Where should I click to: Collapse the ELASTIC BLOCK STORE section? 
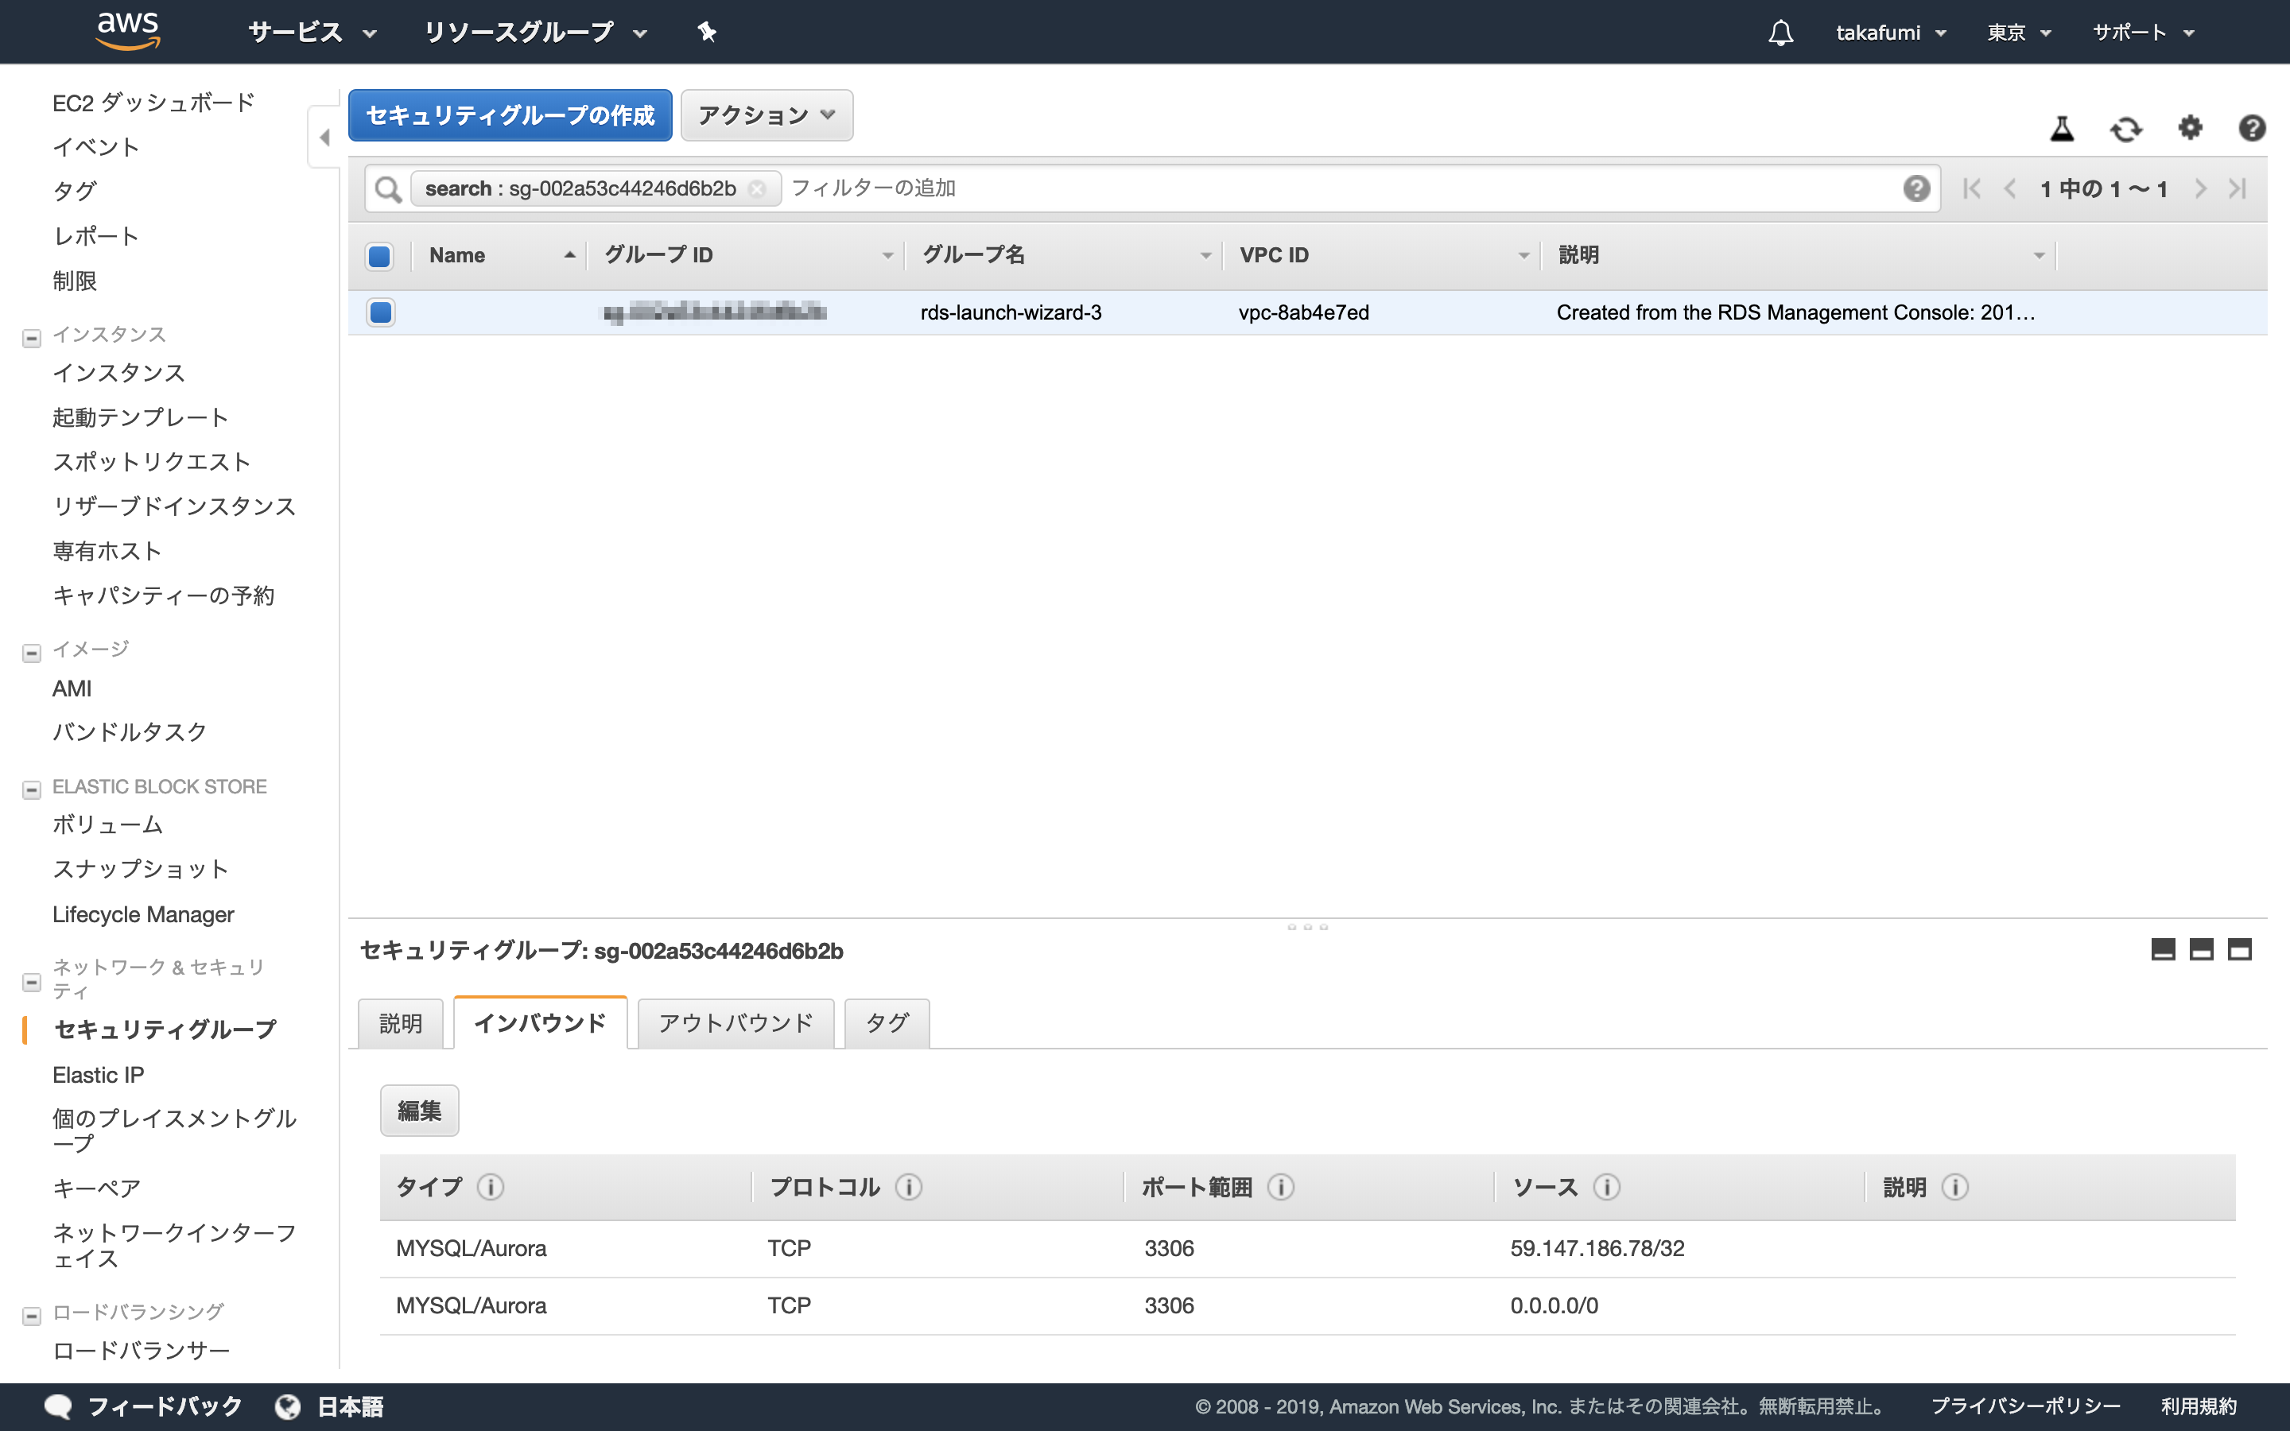[31, 789]
